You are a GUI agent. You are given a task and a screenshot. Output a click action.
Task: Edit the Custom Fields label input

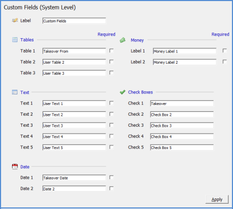coord(74,21)
